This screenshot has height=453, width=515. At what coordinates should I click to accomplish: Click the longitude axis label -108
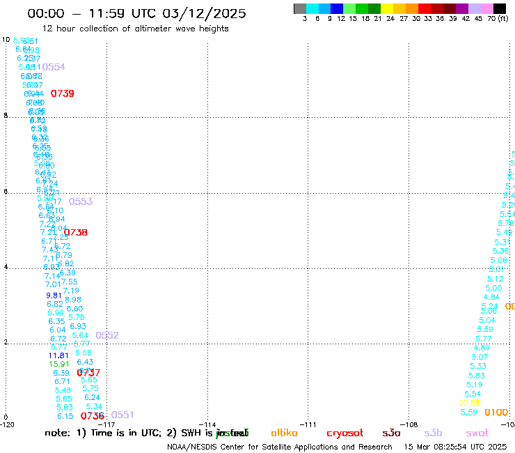click(409, 424)
